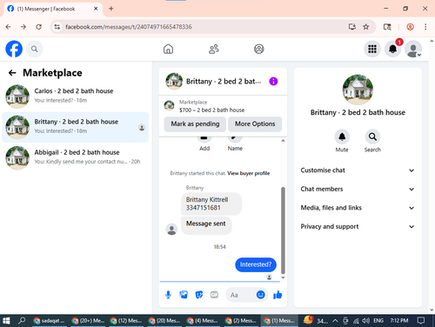Click the Messenger Facebook browser tab
This screenshot has height=327, width=435.
click(53, 9)
